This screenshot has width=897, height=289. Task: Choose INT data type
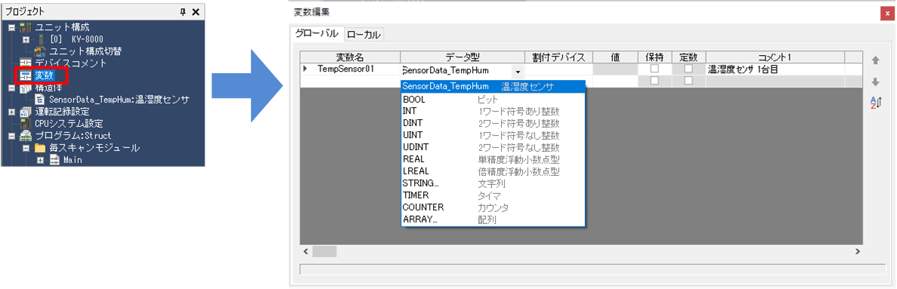pos(493,112)
